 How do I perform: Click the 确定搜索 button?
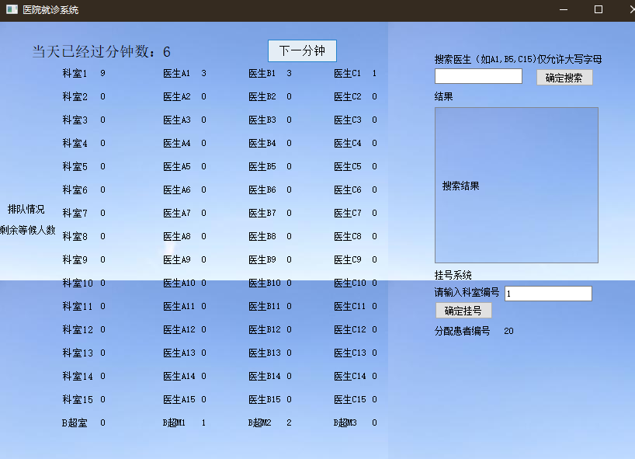(564, 78)
